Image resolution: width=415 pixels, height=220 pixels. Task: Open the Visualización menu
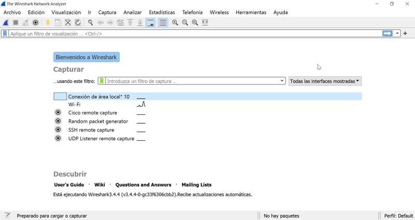point(66,12)
